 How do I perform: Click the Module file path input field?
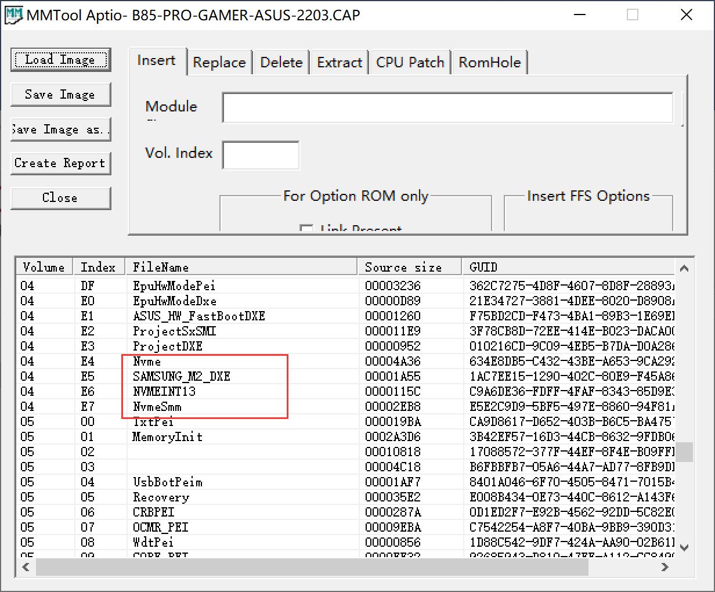point(447,107)
